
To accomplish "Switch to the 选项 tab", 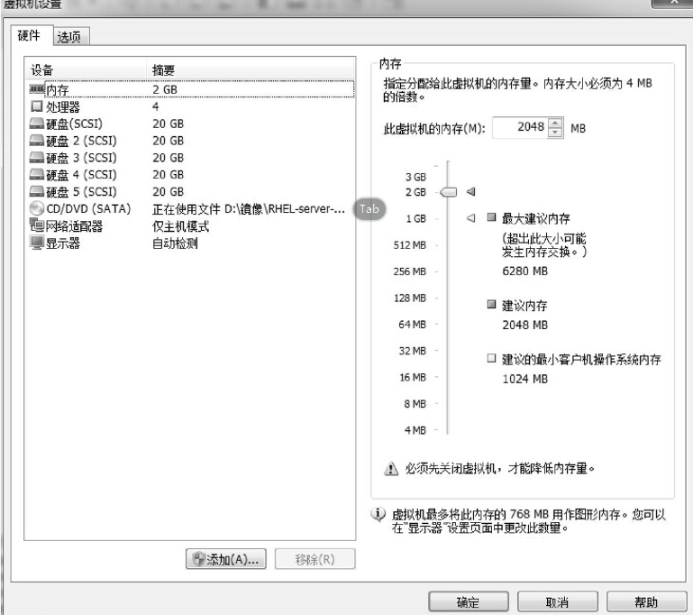I will coord(68,36).
